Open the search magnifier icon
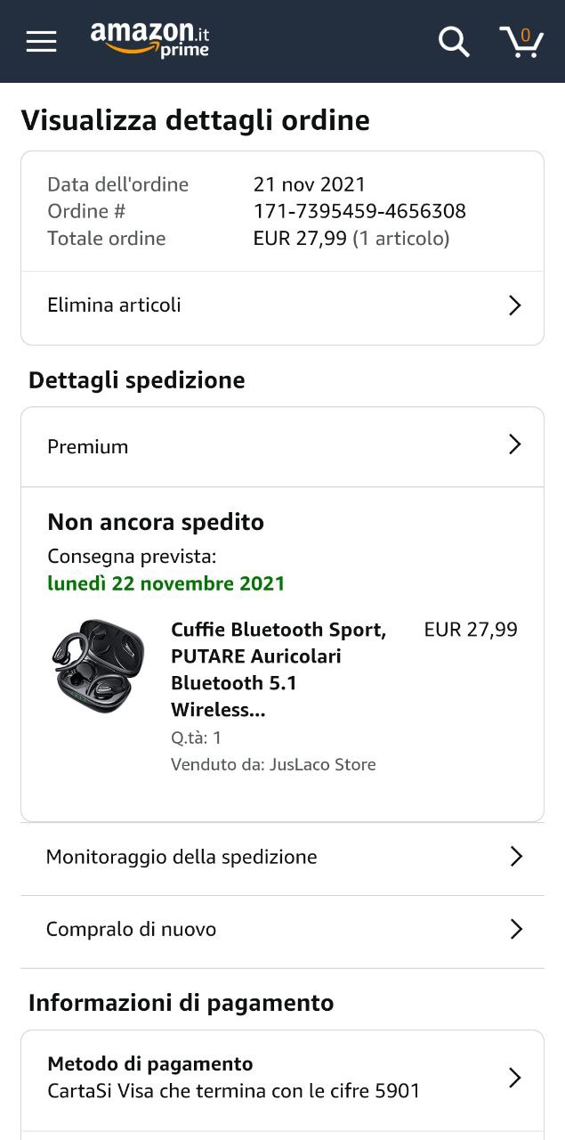The height and width of the screenshot is (1140, 565). (x=454, y=41)
